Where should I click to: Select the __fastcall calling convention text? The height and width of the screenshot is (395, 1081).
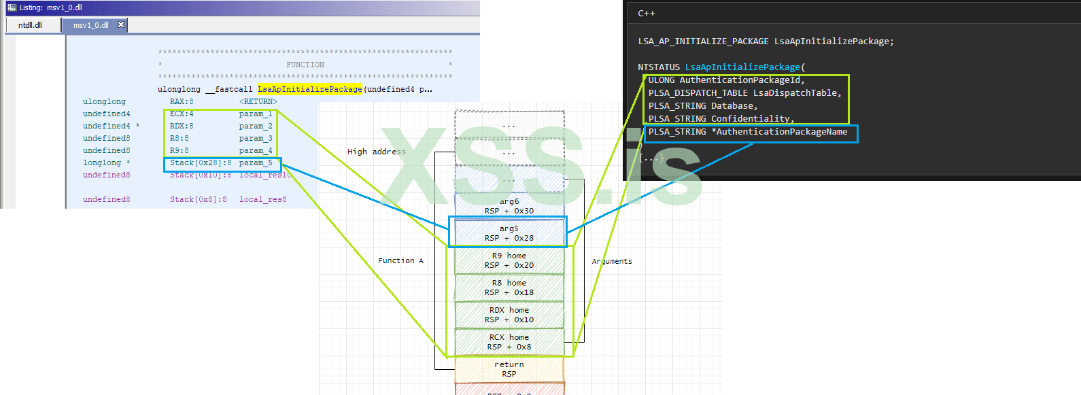click(x=228, y=89)
